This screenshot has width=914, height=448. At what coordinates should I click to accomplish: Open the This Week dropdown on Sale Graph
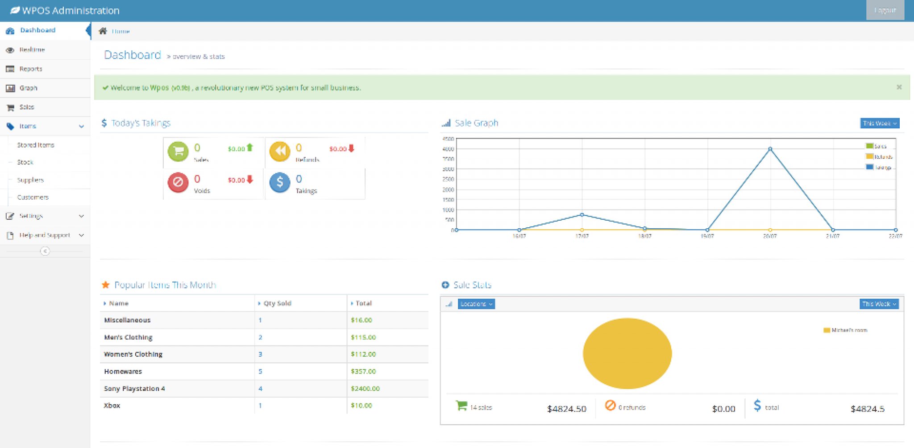[x=879, y=123]
